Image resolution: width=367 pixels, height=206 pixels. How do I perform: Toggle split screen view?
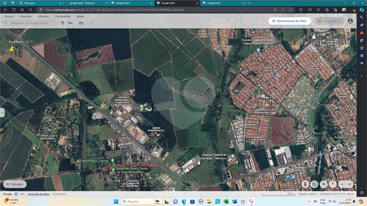coord(310,10)
